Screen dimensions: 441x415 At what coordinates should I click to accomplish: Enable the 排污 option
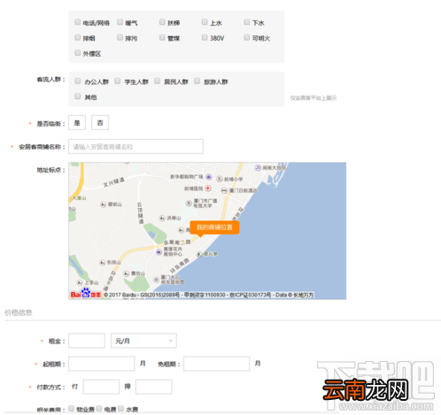pos(120,37)
